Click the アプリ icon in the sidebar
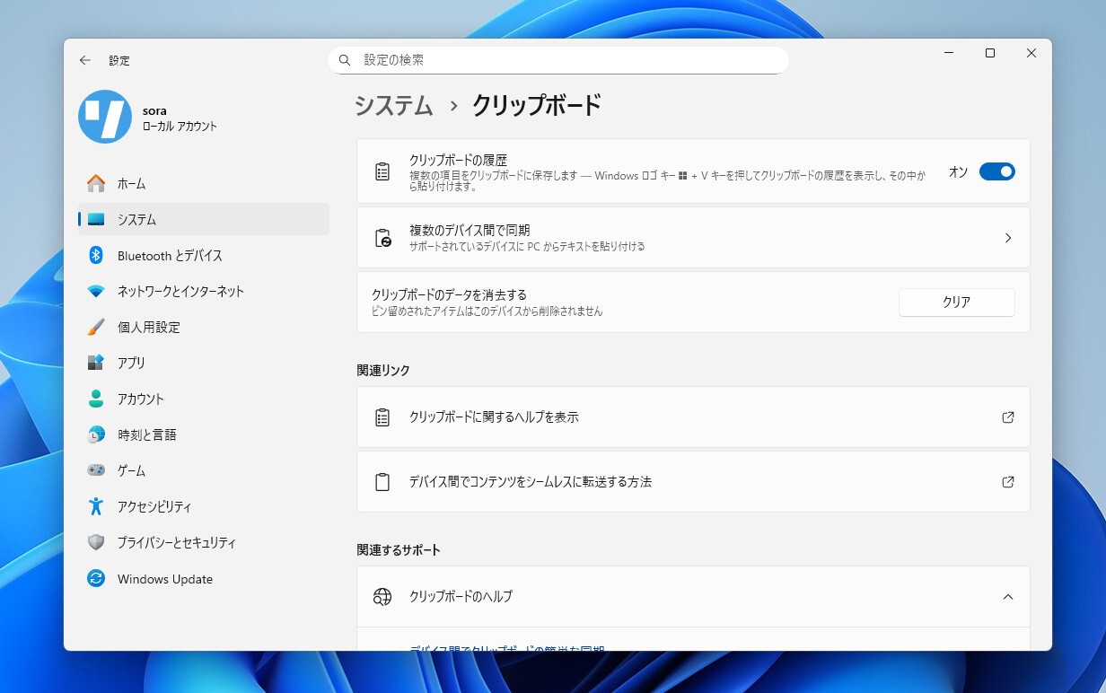The image size is (1106, 693). 96,363
